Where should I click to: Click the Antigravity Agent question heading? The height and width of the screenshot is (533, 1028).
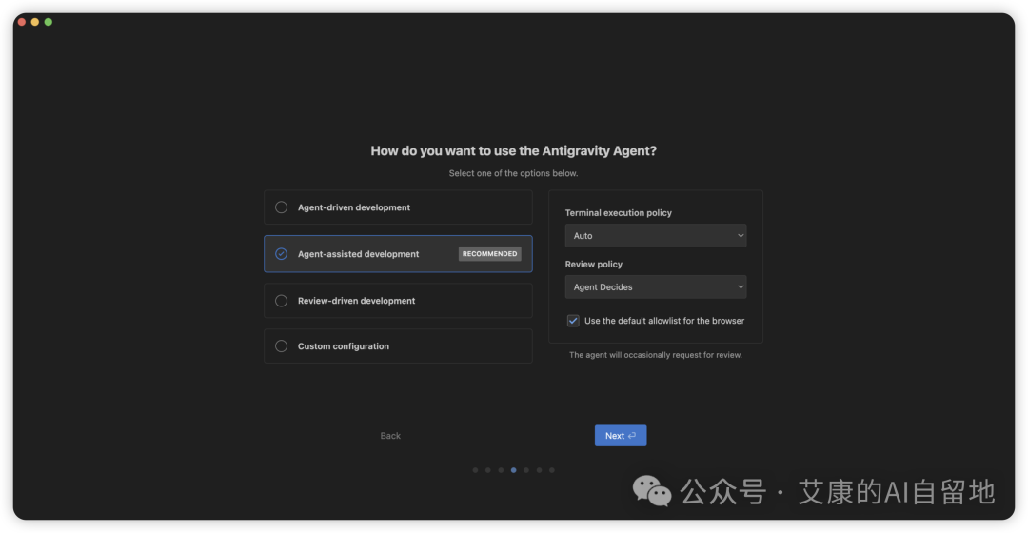[513, 150]
